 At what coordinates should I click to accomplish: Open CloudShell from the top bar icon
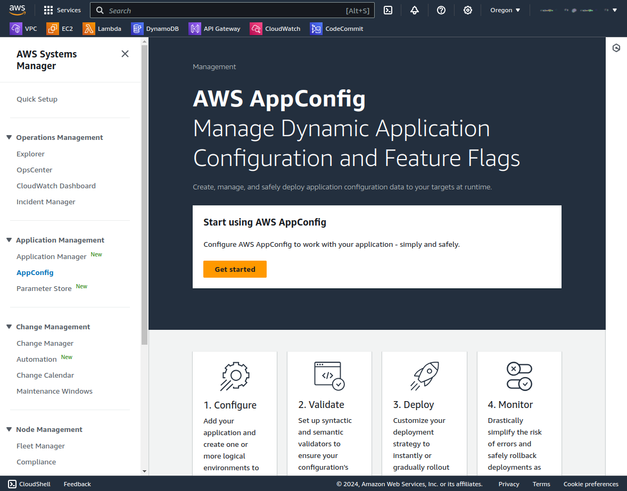tap(388, 10)
